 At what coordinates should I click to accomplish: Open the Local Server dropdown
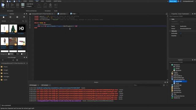[x=31, y=4]
